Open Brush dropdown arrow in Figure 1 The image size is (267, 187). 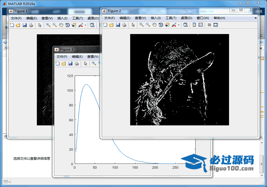tap(85, 25)
